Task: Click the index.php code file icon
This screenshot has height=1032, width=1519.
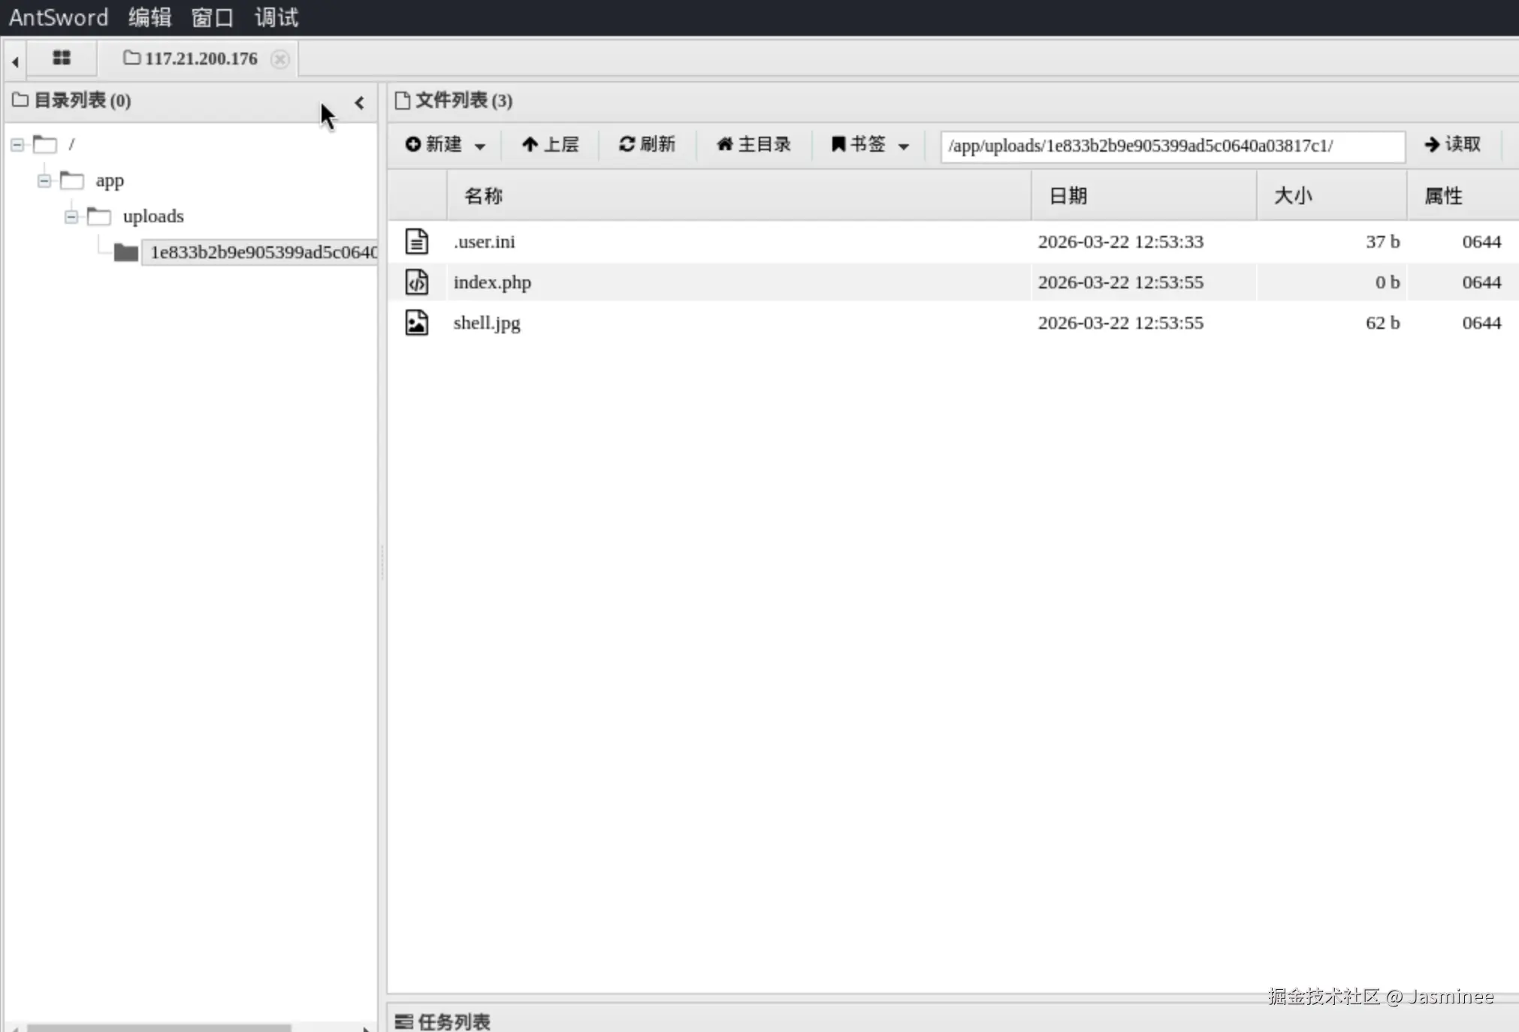Action: 417,282
